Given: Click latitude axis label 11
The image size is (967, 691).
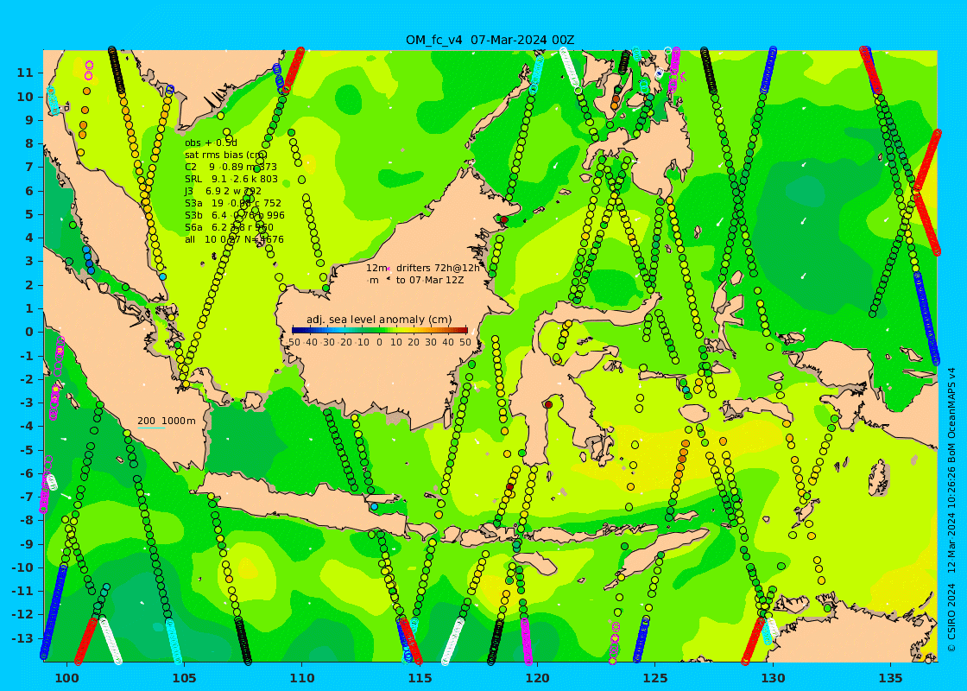Looking at the screenshot, I should tap(25, 73).
